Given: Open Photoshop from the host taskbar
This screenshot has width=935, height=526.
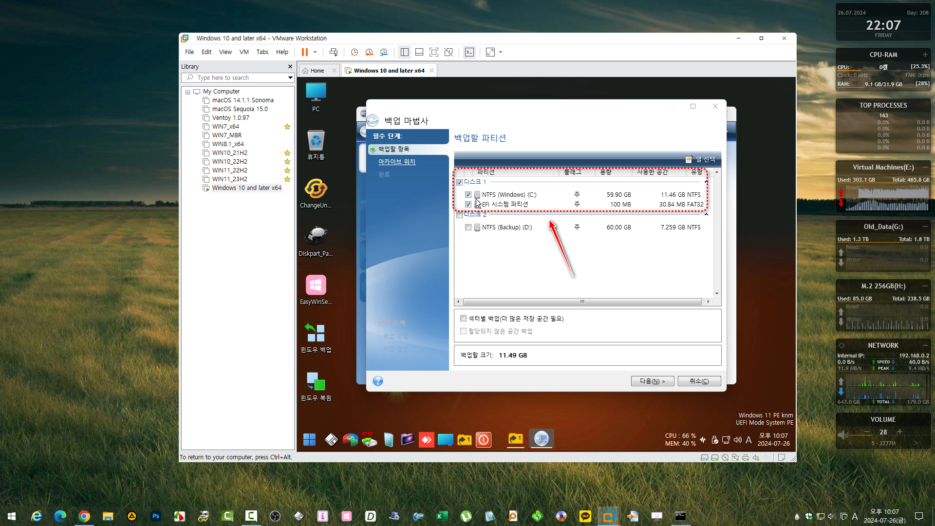Looking at the screenshot, I should pos(156,516).
